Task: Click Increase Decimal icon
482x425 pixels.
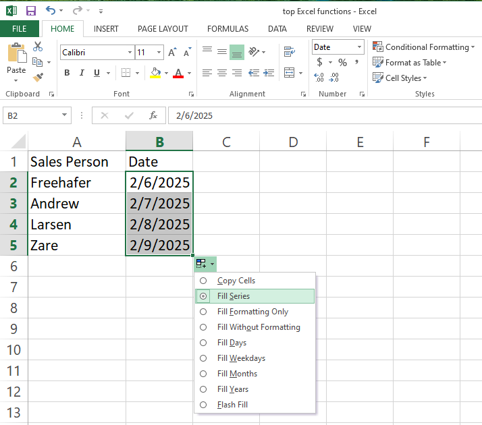Action: click(x=319, y=78)
